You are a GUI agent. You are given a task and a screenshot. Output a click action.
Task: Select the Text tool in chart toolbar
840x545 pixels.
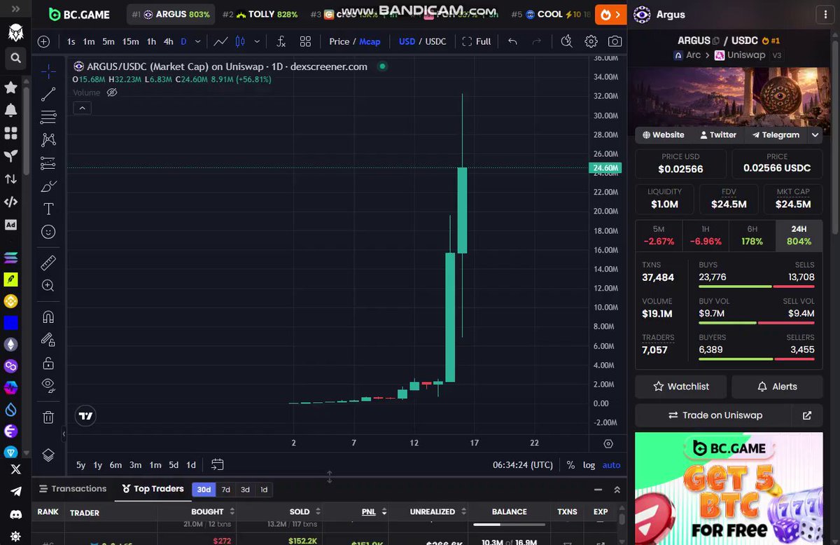coord(48,209)
